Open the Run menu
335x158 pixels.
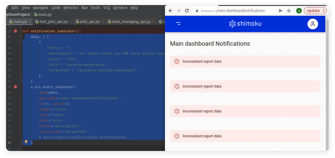[x=85, y=8]
